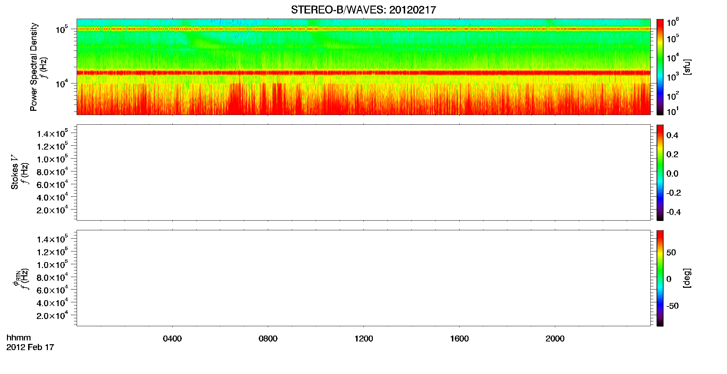Click the plot title STEREO-B/WAVES: 20120217

[363, 10]
